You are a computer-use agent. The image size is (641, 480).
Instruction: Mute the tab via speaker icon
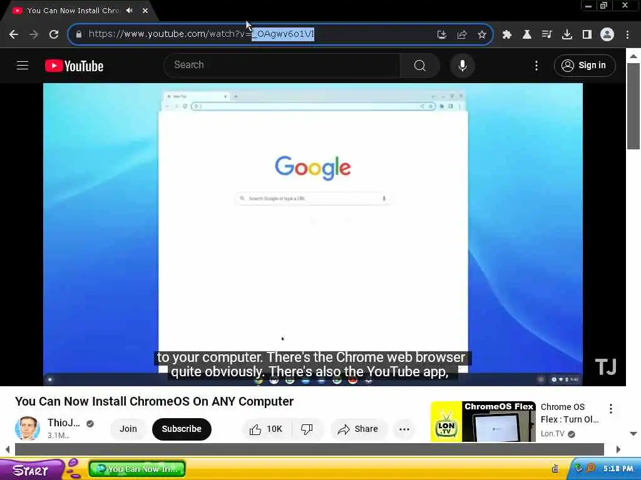(x=130, y=11)
